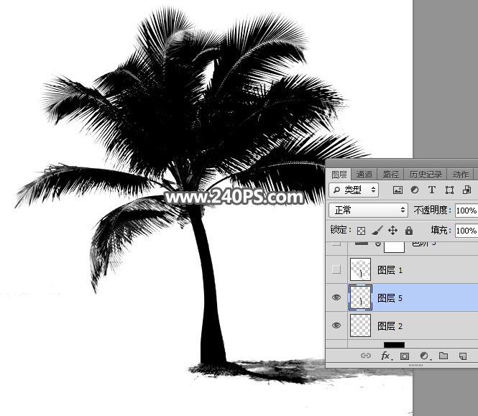
Task: Switch to the 动作 tab
Action: point(460,175)
